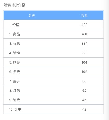Select the row 3. 优惠
This screenshot has width=109, height=120.
54,43
